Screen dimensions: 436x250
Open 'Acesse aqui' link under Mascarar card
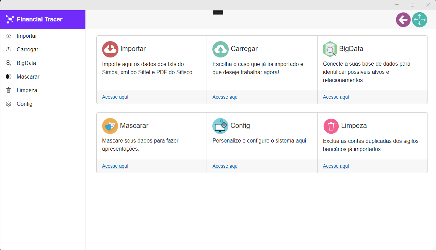pyautogui.click(x=115, y=166)
